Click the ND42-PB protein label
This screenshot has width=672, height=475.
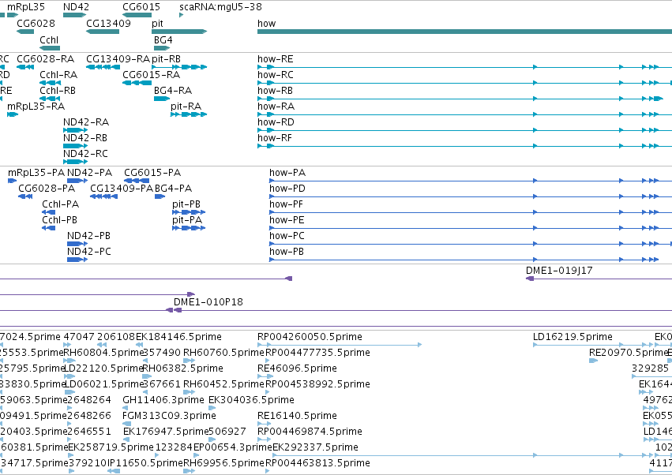point(88,236)
